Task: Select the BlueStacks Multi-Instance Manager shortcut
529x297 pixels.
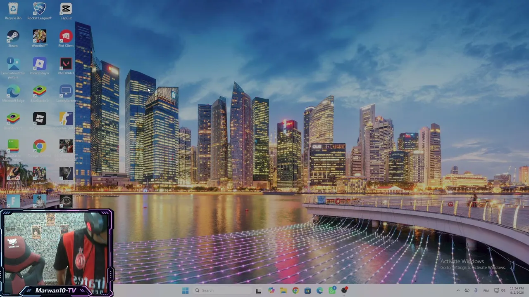Action: click(x=13, y=151)
